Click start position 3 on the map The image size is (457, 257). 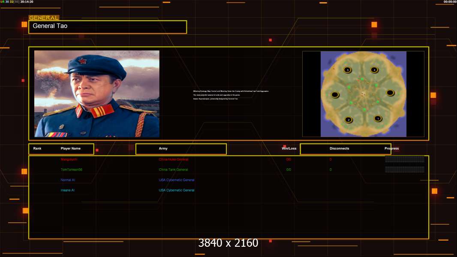347,70
